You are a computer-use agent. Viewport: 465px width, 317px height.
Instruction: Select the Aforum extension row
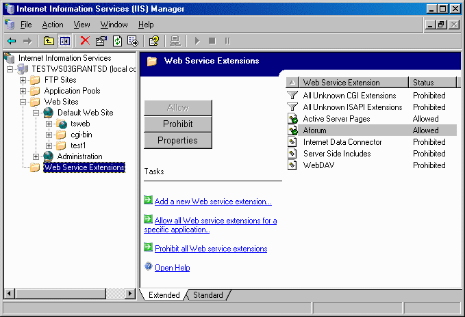pyautogui.click(x=372, y=130)
